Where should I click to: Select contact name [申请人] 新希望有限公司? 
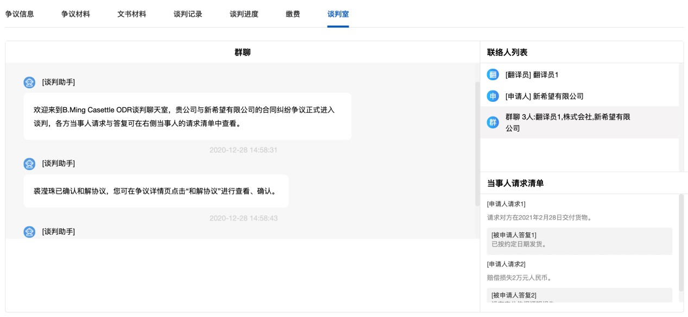point(544,96)
